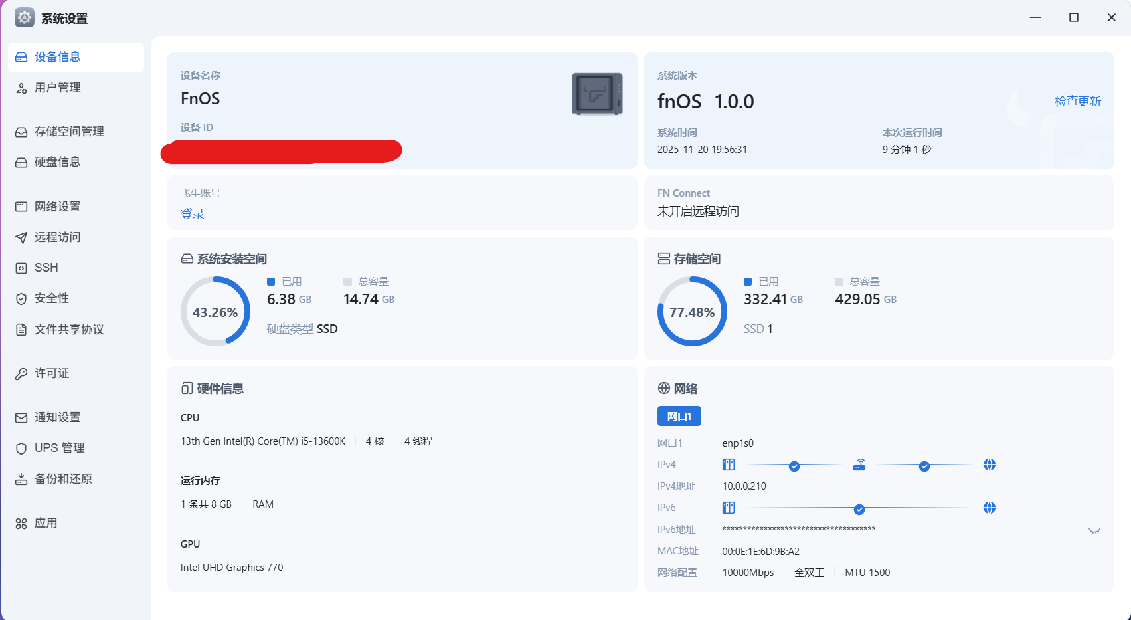Click the IPv4 router status icon

(859, 465)
